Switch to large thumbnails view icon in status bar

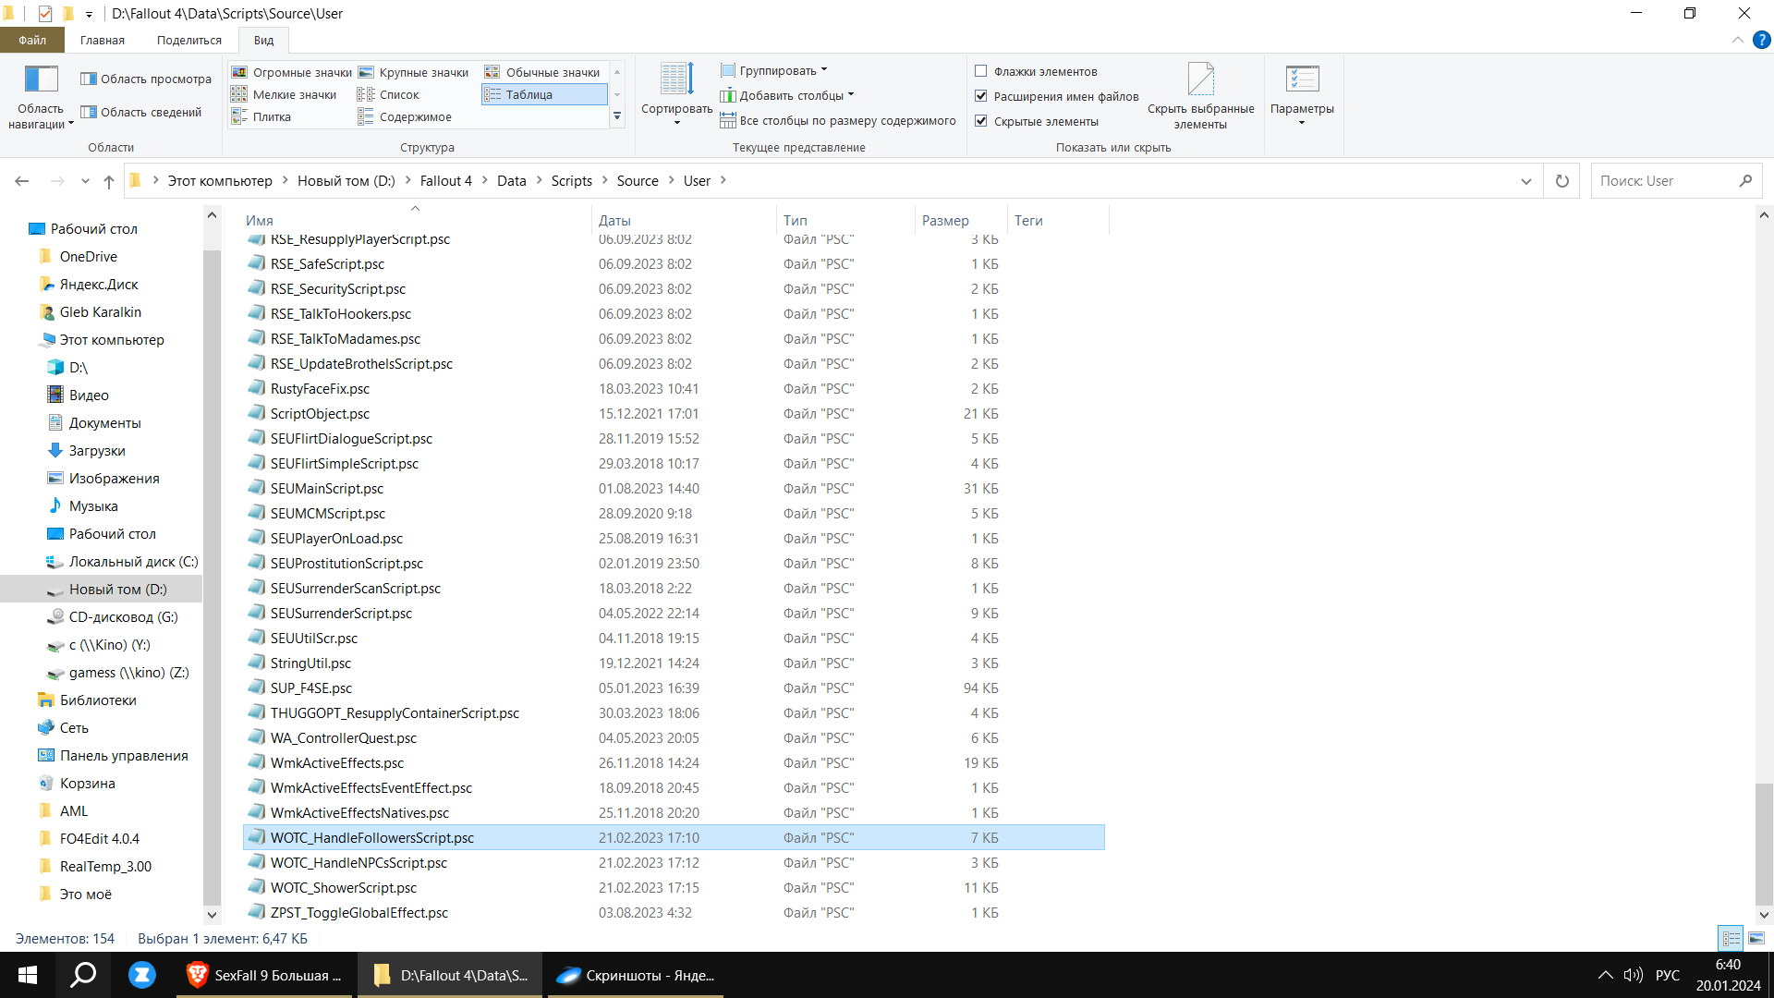(1756, 938)
